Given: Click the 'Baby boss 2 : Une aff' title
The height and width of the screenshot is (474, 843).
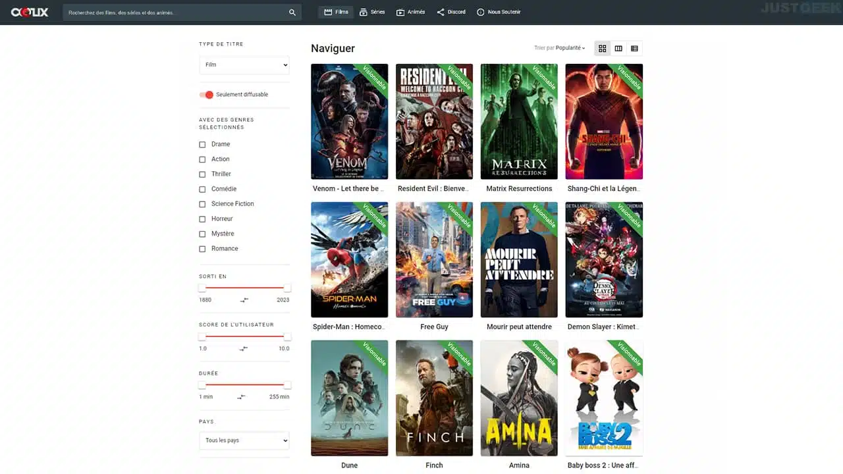Looking at the screenshot, I should pos(604,465).
